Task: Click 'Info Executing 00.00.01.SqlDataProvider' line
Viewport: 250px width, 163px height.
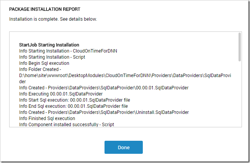Action: (61, 94)
